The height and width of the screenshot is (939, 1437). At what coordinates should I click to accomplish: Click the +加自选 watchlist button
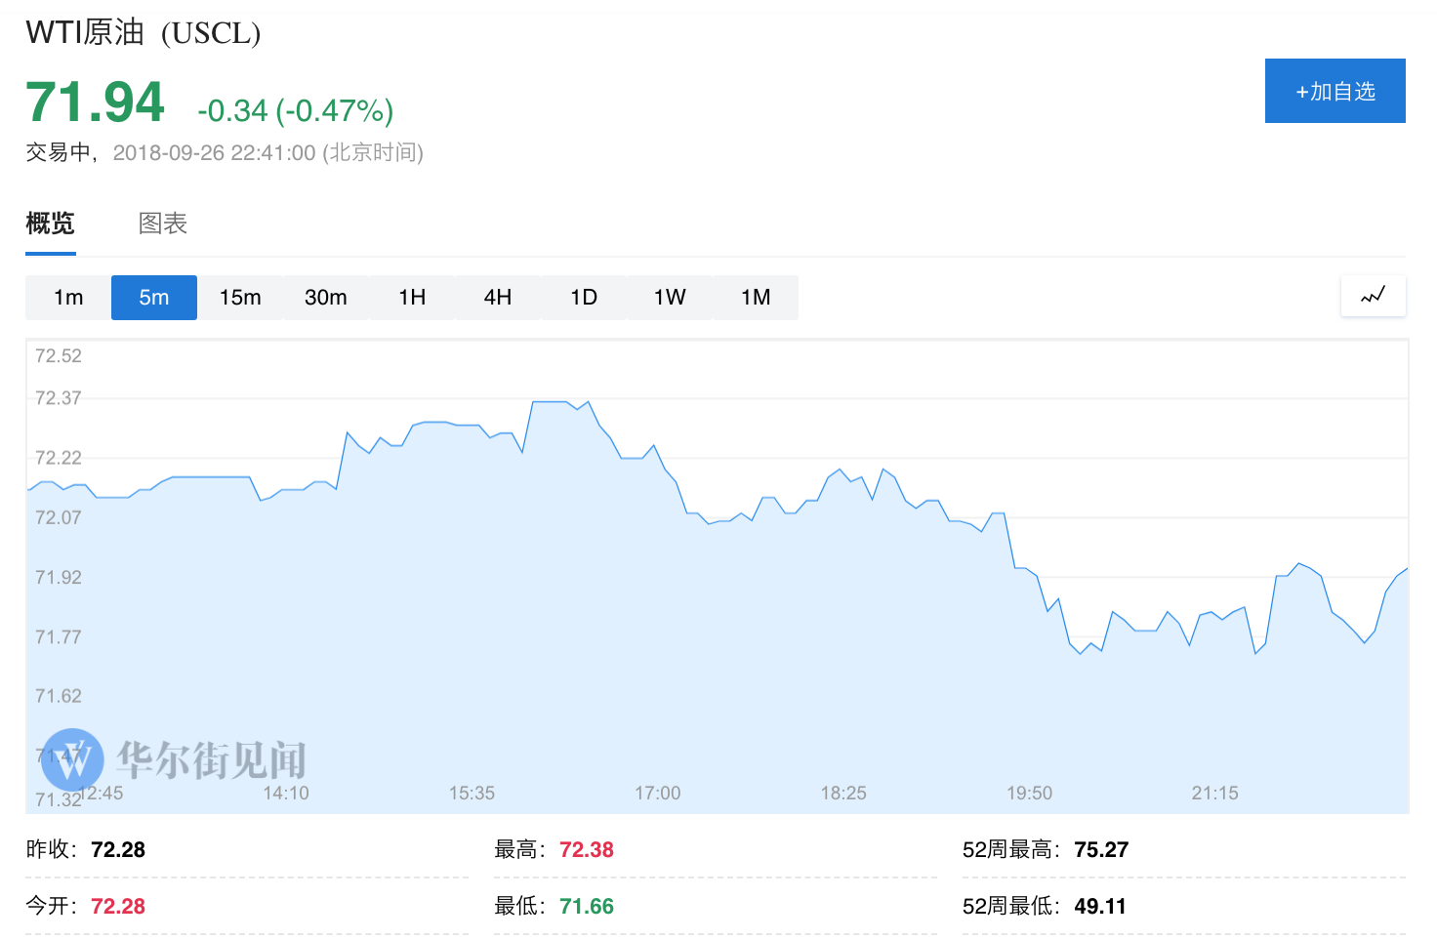coord(1334,91)
